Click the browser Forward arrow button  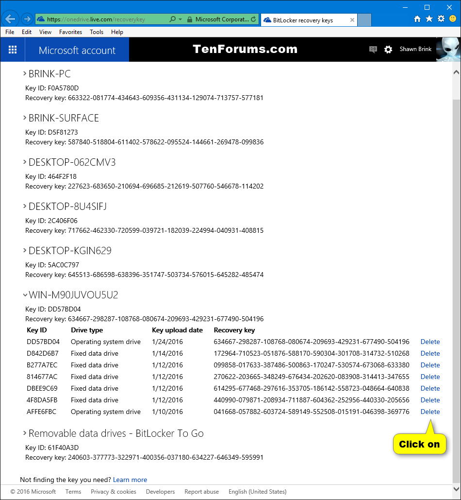coord(27,19)
